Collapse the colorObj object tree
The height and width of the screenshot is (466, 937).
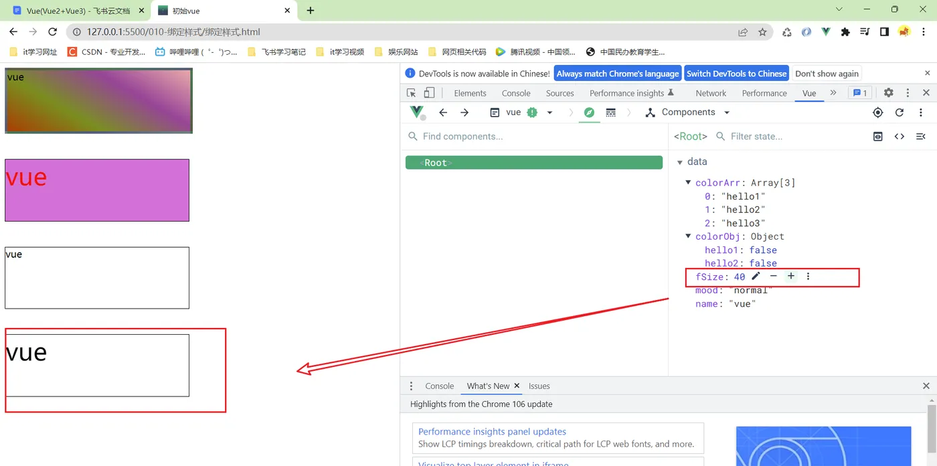[688, 236]
